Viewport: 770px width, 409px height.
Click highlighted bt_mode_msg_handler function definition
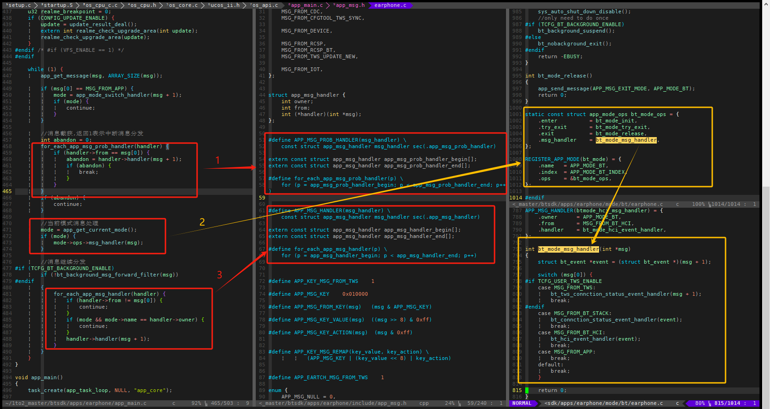point(568,249)
